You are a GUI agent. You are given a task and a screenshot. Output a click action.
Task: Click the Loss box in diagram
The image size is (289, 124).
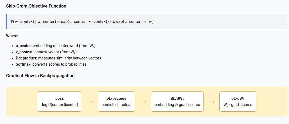pos(60,102)
